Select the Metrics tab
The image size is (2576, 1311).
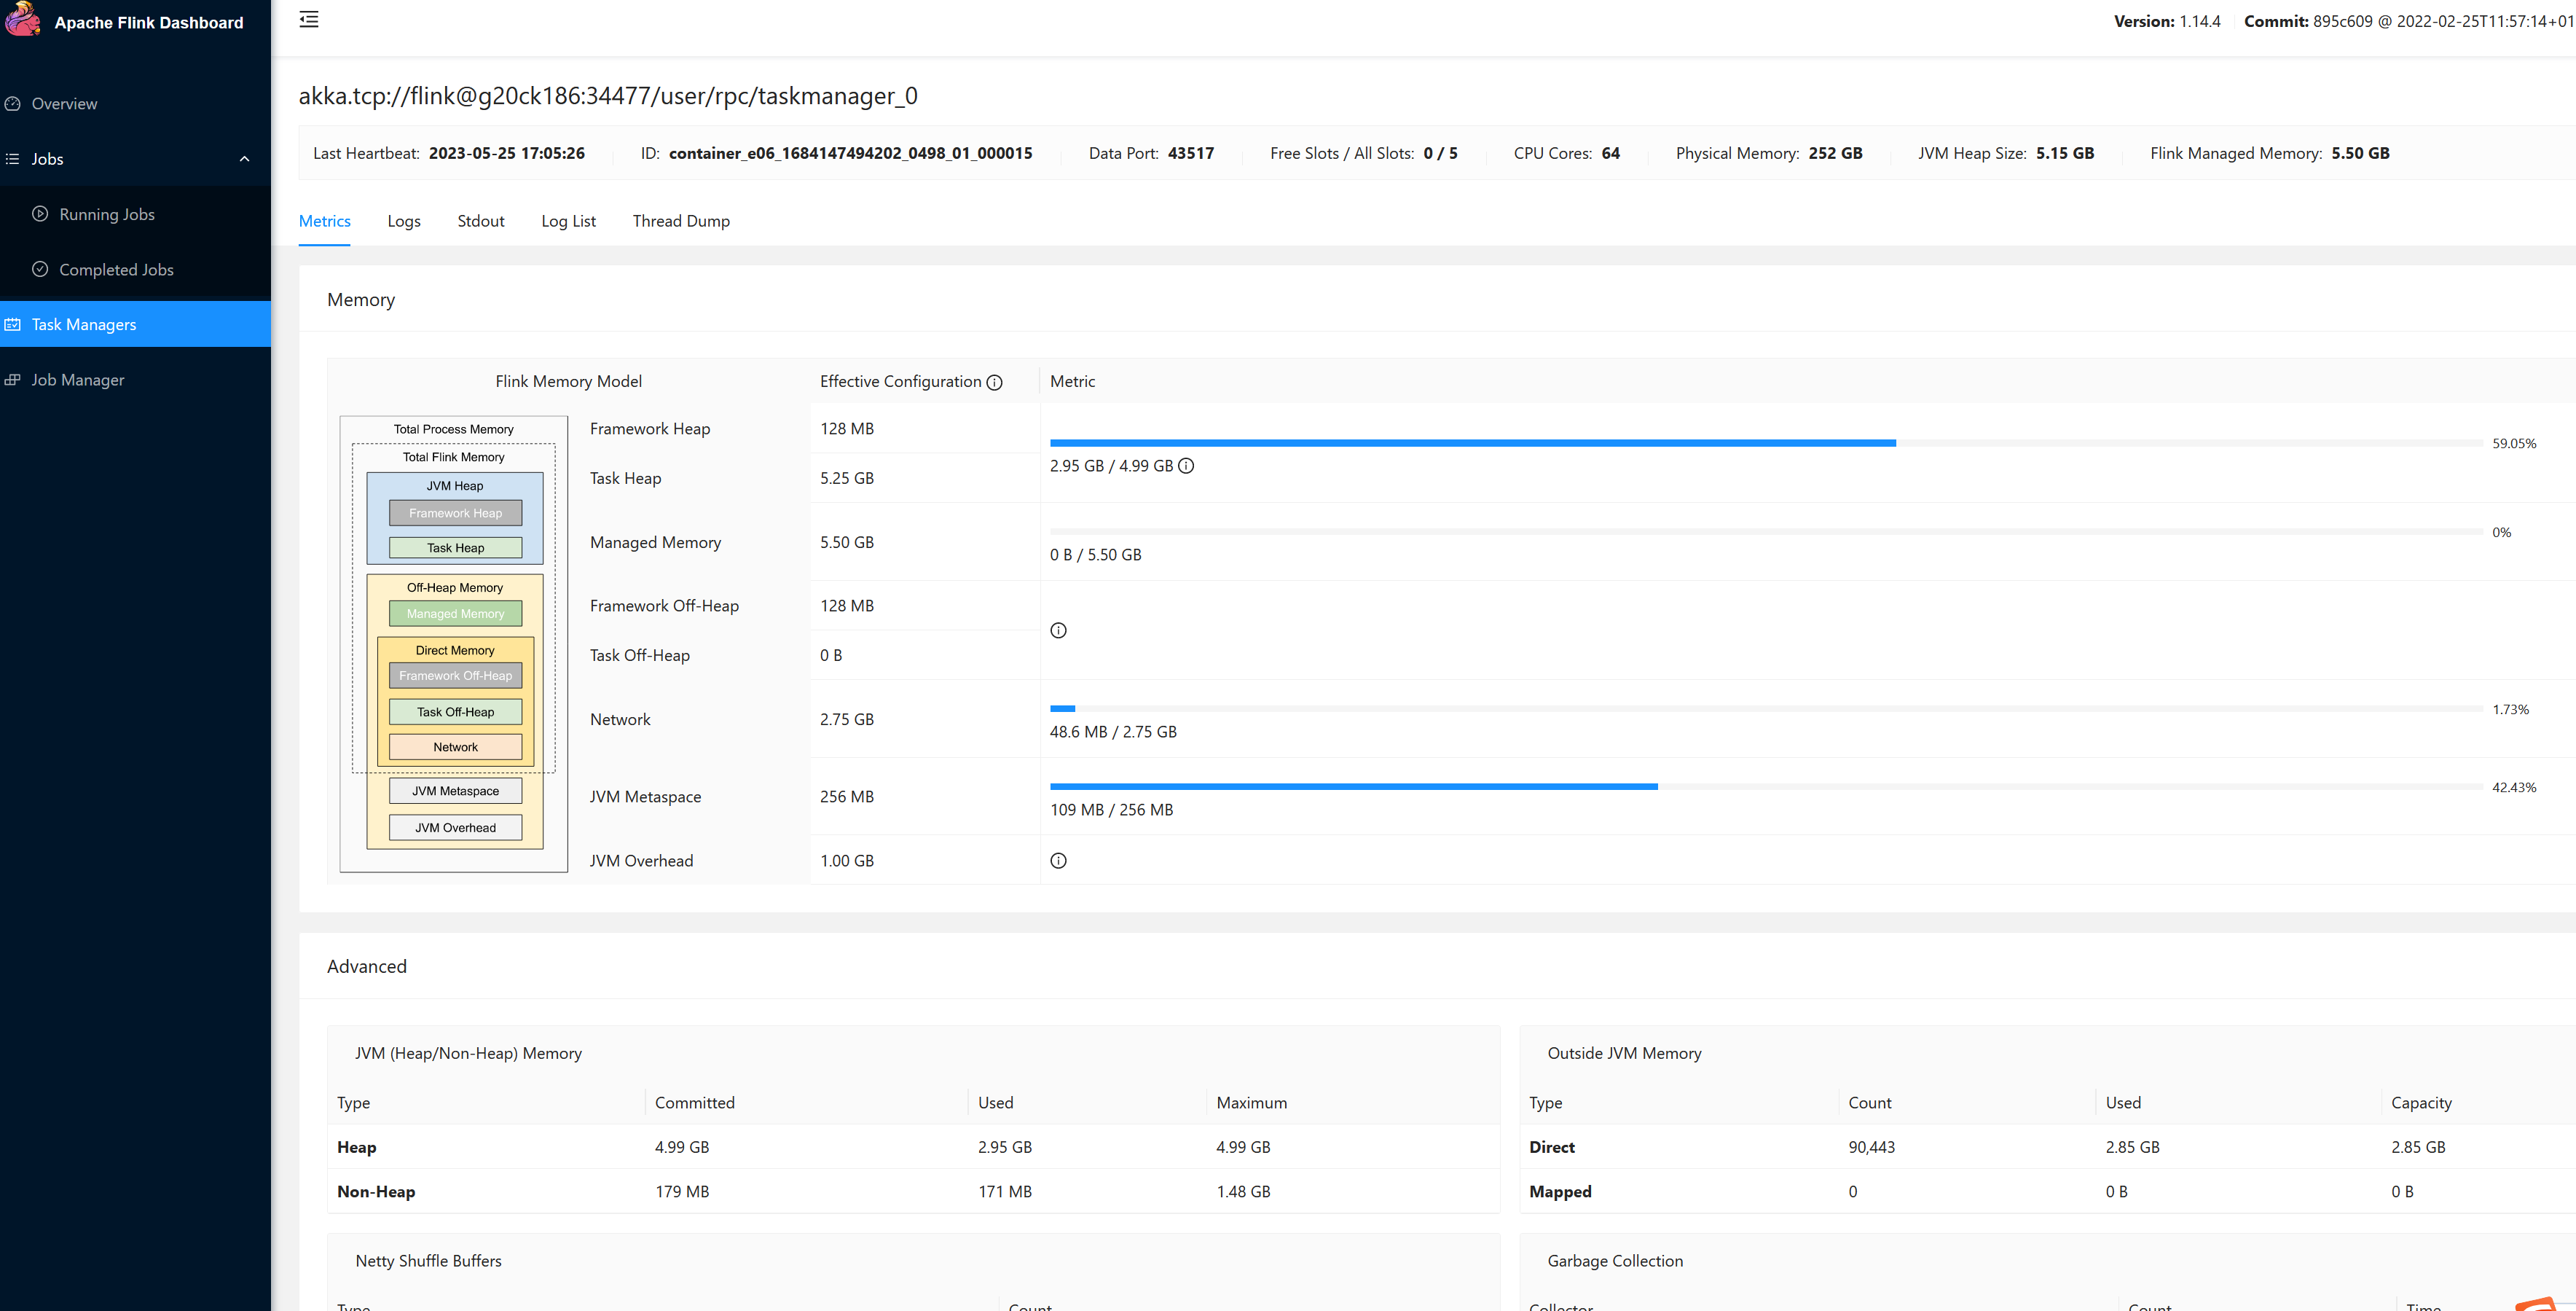pos(325,221)
